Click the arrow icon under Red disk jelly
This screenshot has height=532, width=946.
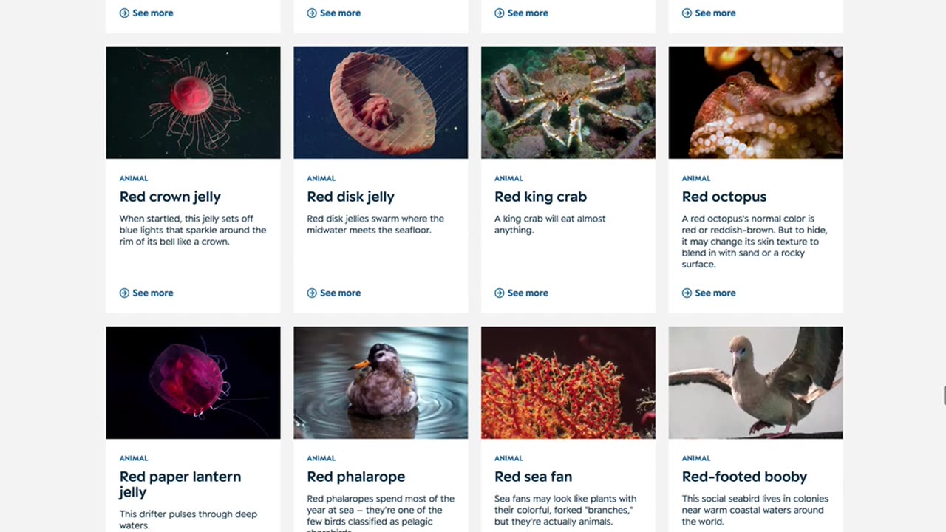312,293
